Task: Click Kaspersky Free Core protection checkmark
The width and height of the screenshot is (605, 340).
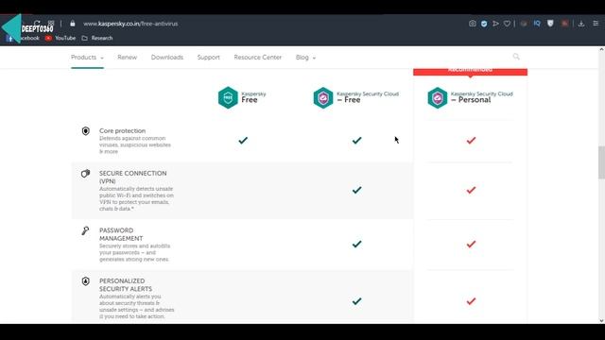Action: coord(243,141)
